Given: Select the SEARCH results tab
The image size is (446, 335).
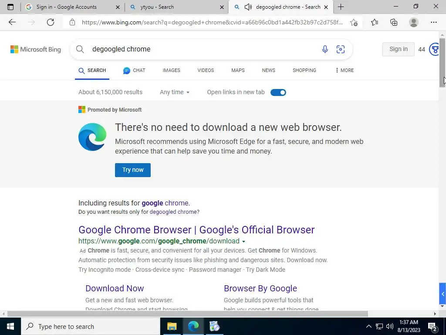Looking at the screenshot, I should coord(92,70).
